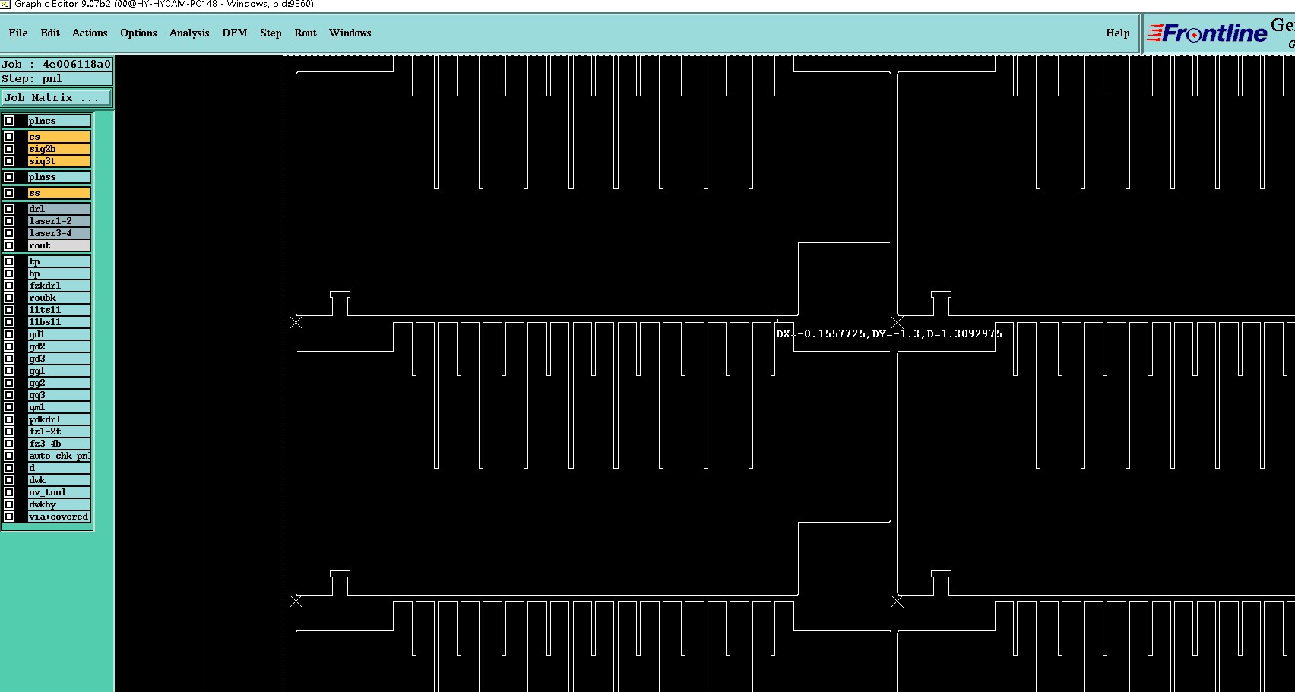Viewport: 1295px width, 692px height.
Task: Select the roubk layer name
Action: click(59, 298)
